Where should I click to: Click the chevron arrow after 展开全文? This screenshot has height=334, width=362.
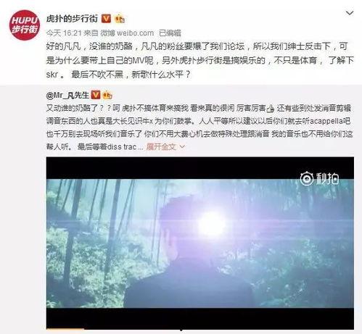(x=182, y=146)
